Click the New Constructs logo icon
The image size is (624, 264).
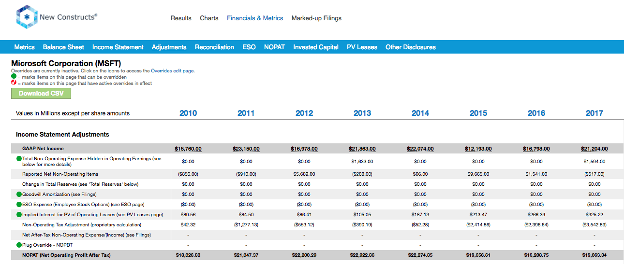coord(27,17)
